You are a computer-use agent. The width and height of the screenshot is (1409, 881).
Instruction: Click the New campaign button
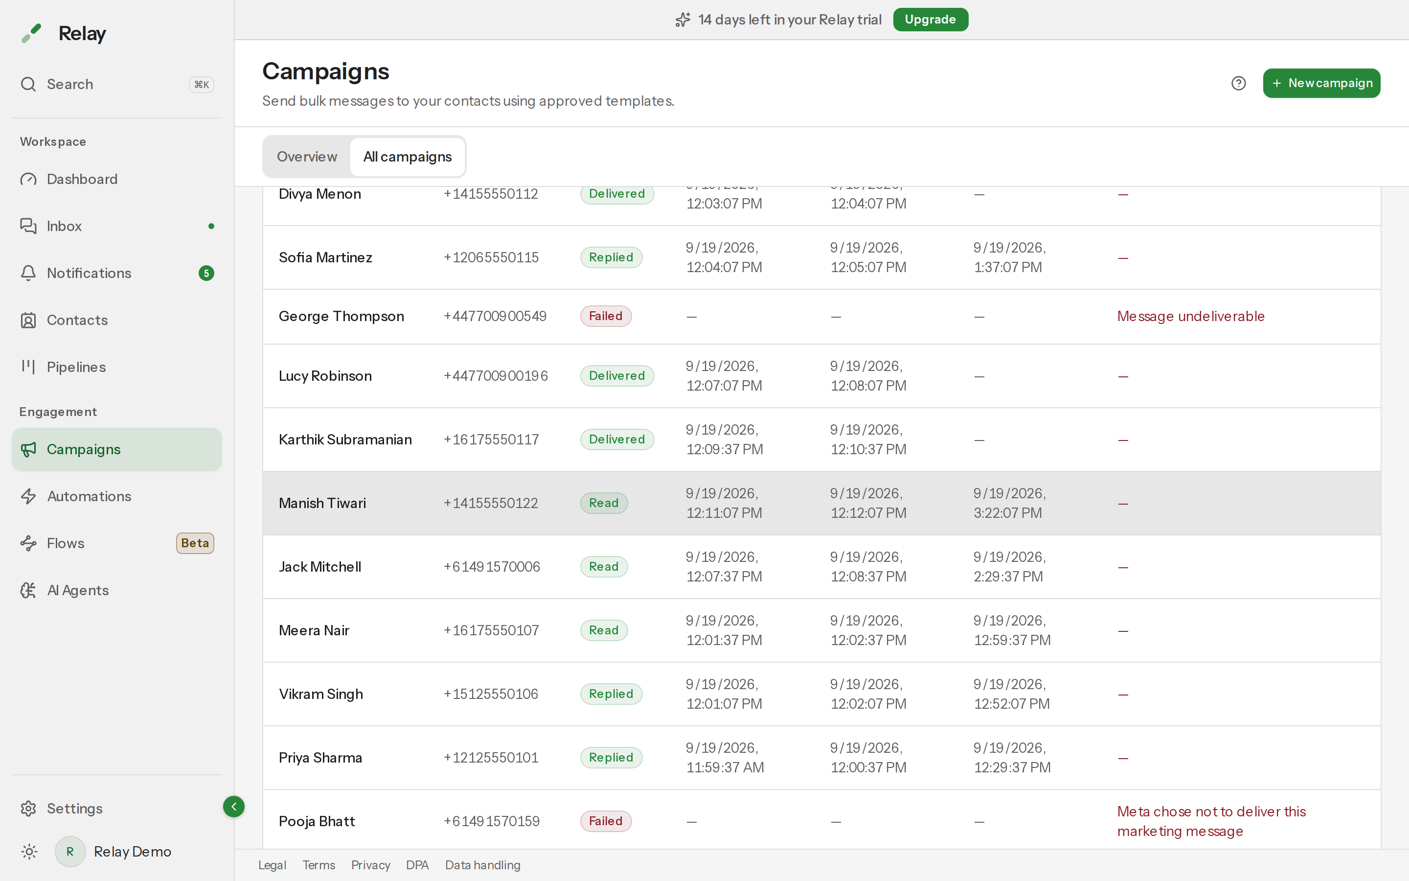(x=1321, y=83)
